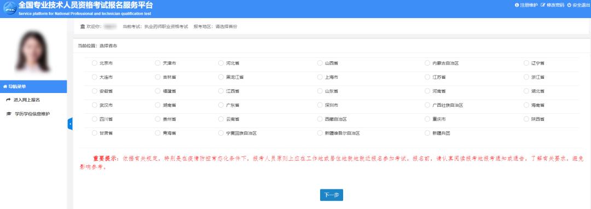Image resolution: width=591 pixels, height=209 pixels.
Task: Select 内蒙古自治区 radio button
Action: 427,63
